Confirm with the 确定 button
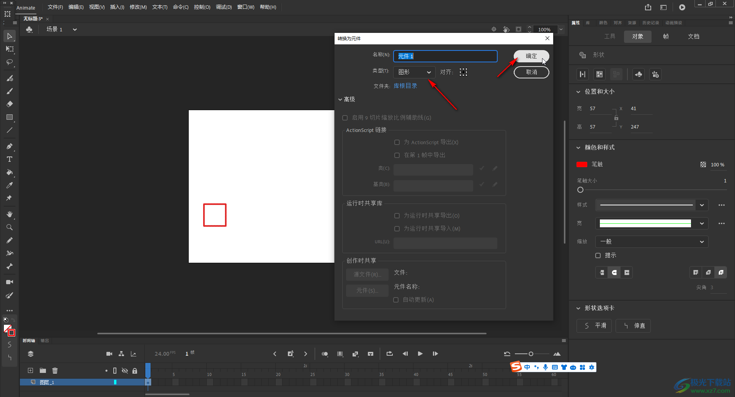 pos(531,56)
